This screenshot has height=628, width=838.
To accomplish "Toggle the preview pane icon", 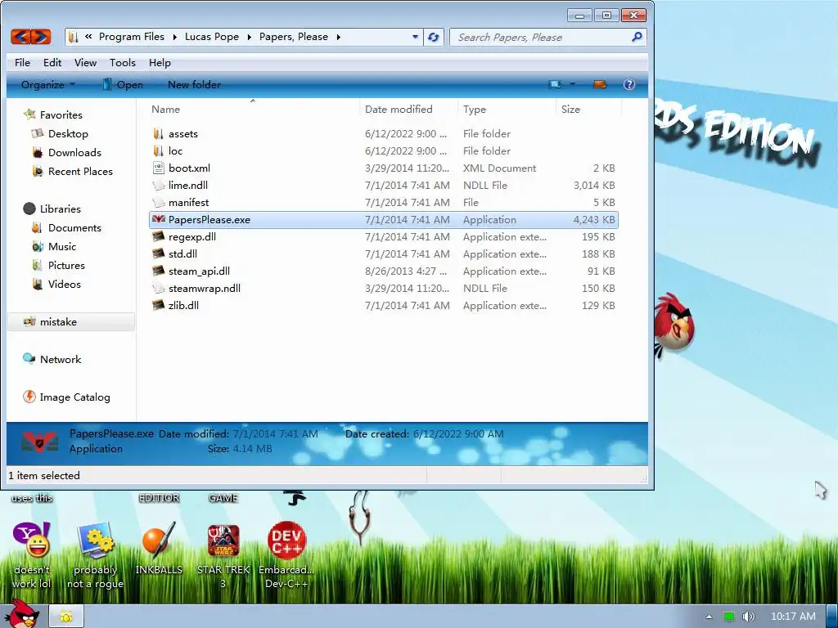I will click(600, 84).
